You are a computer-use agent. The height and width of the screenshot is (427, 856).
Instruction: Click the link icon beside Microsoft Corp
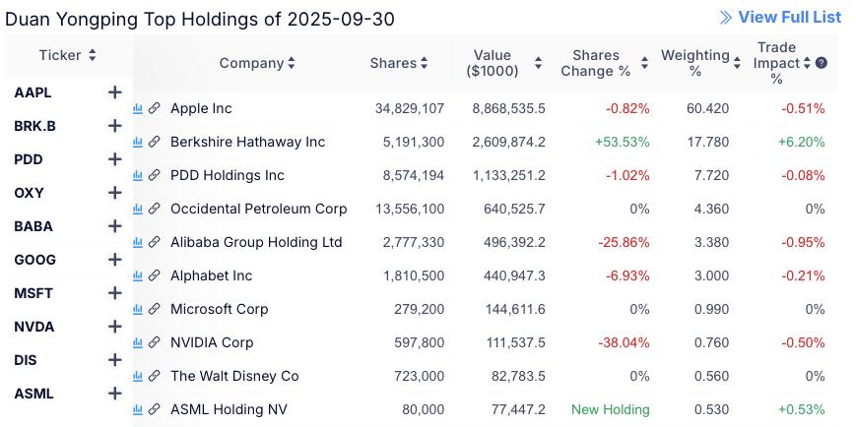[154, 309]
